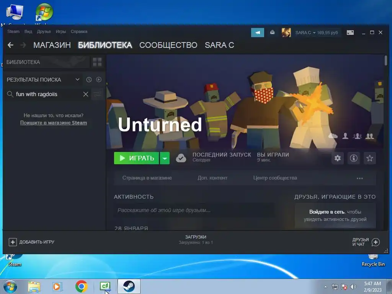The height and width of the screenshot is (294, 392).
Task: Click Войдите в сеть text
Action: (327, 212)
